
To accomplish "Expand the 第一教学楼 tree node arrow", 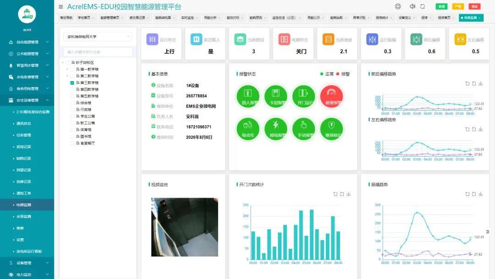I will [x=67, y=69].
